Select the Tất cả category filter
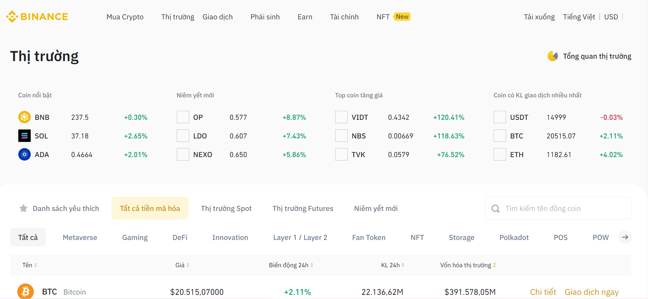The height and width of the screenshot is (299, 648). click(x=28, y=237)
